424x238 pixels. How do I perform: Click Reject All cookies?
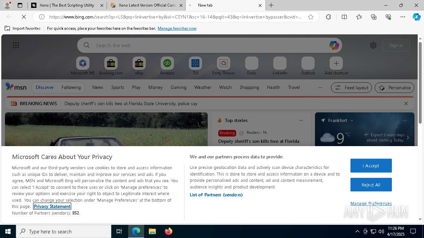point(371,185)
